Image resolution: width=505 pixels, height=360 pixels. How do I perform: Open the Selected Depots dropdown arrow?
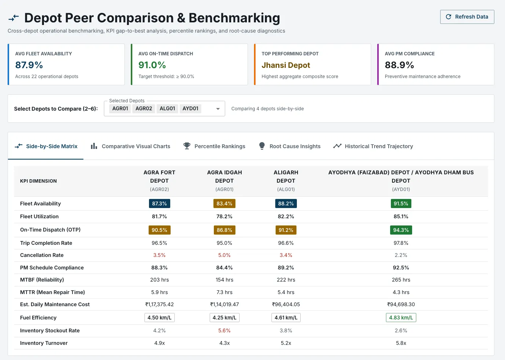tap(218, 109)
